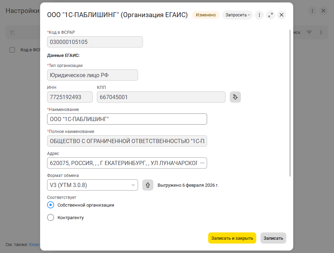Click the ellipsis button in the Адрес field
The image size is (334, 253).
click(202, 163)
